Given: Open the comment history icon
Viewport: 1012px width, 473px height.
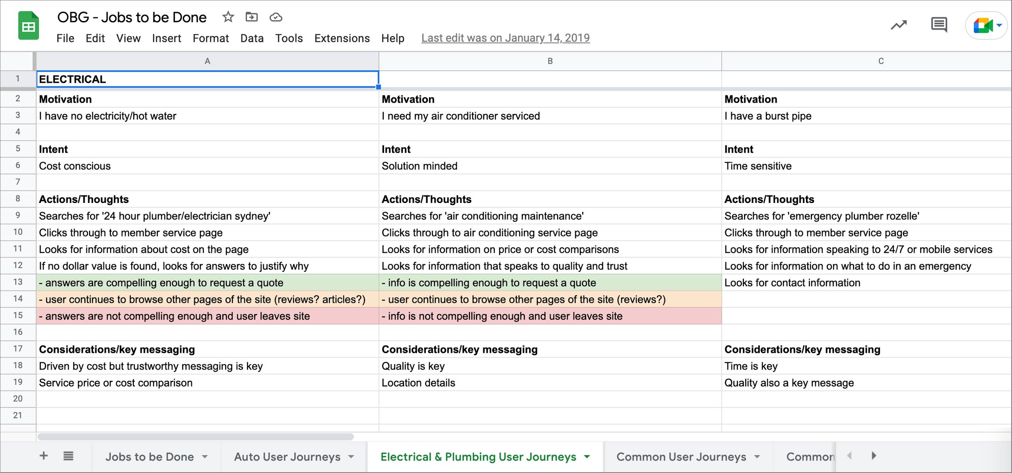Looking at the screenshot, I should click(939, 25).
